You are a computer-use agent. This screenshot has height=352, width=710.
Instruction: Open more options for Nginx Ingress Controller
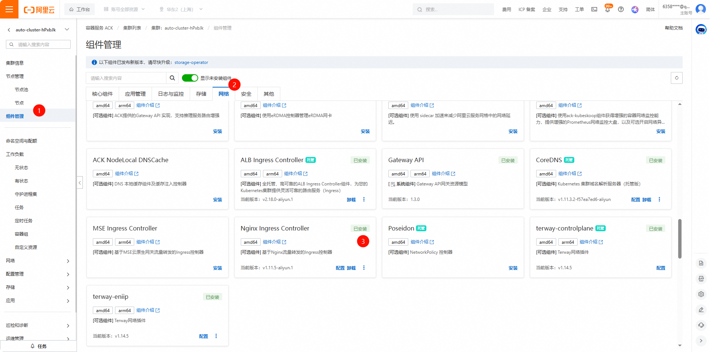click(364, 268)
